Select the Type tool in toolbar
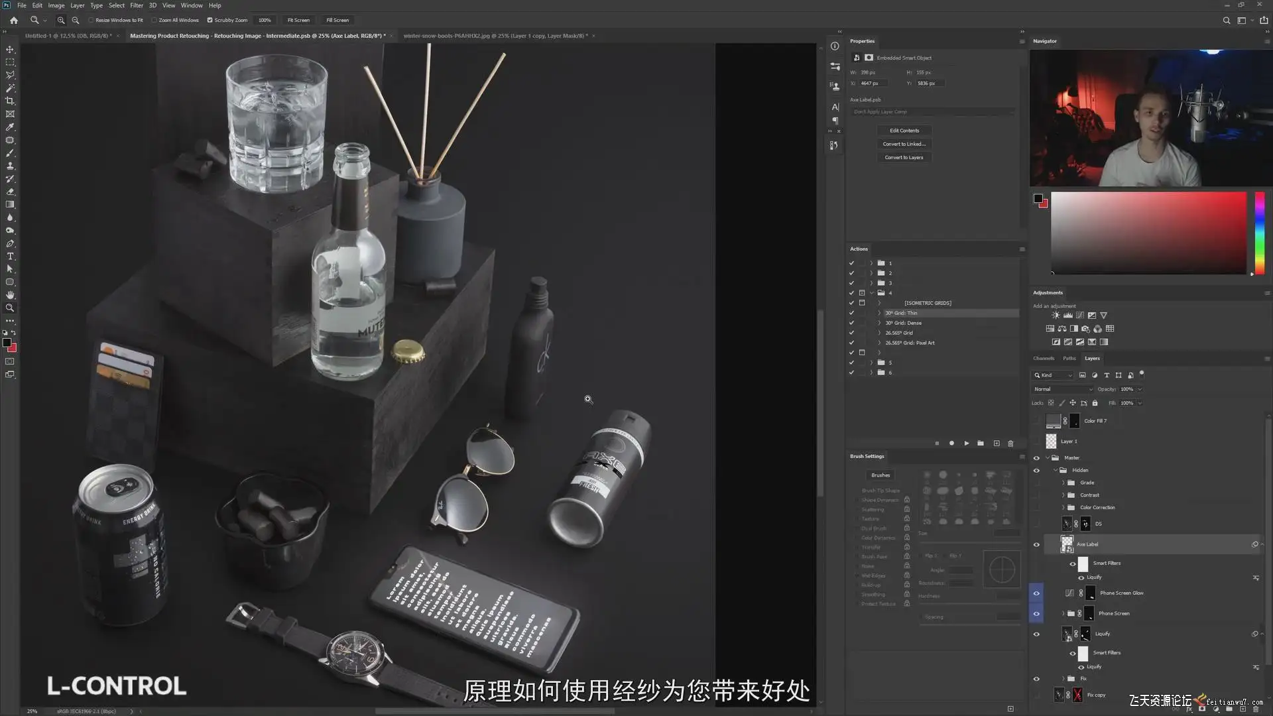 pyautogui.click(x=10, y=256)
